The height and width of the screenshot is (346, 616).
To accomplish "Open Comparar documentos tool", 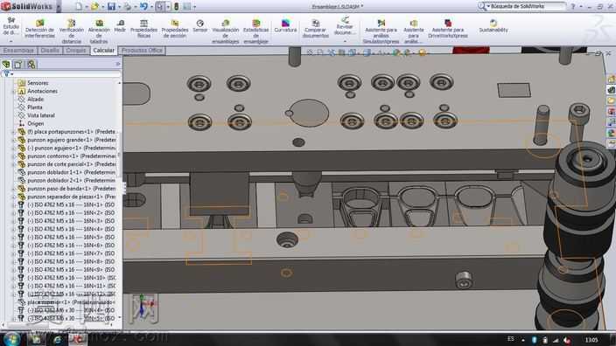I will (x=316, y=29).
